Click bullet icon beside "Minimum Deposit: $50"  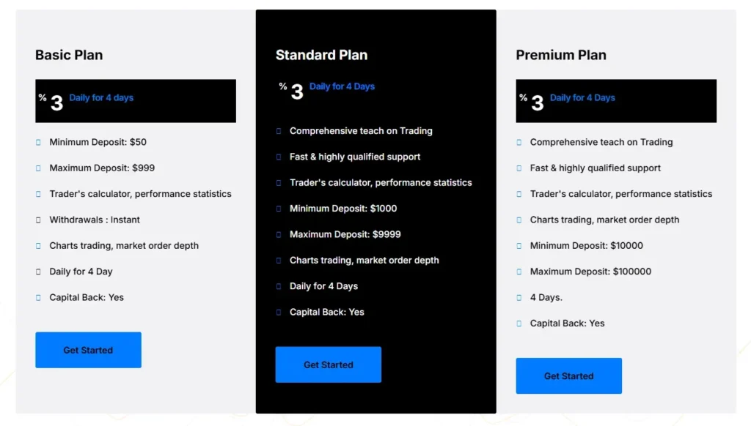point(39,143)
